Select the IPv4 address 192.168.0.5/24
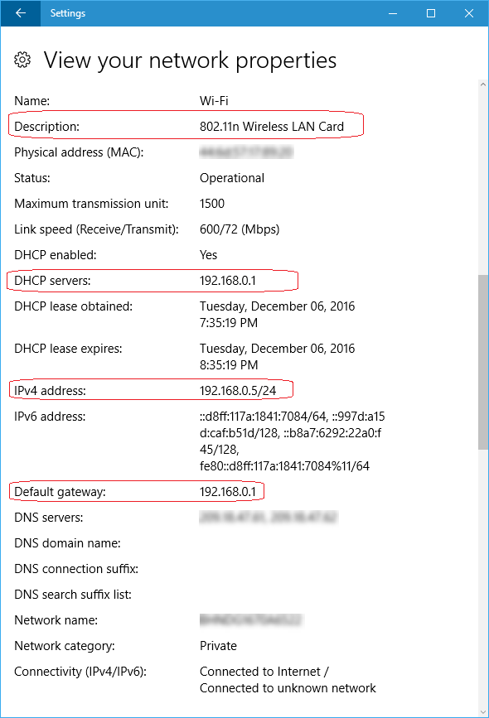 (x=238, y=391)
